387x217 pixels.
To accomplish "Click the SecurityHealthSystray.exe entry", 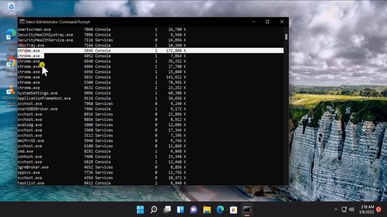I will [45, 35].
